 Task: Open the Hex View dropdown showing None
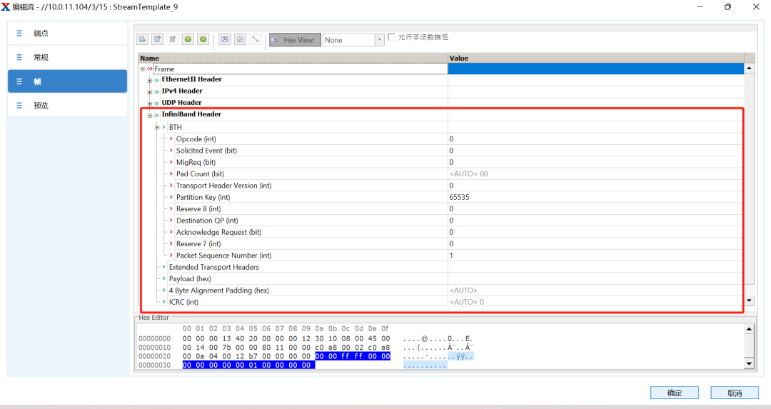click(x=380, y=41)
